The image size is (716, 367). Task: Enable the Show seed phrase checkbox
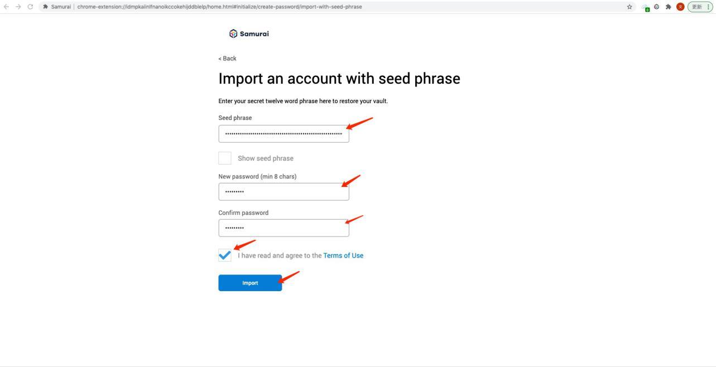(225, 158)
